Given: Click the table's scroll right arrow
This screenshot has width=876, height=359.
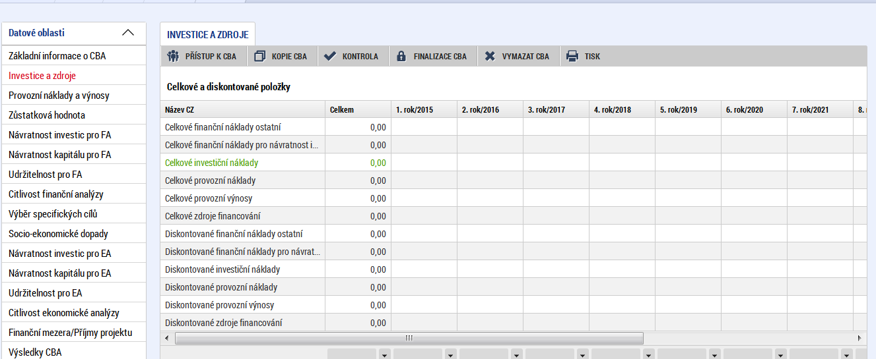Looking at the screenshot, I should 859,338.
